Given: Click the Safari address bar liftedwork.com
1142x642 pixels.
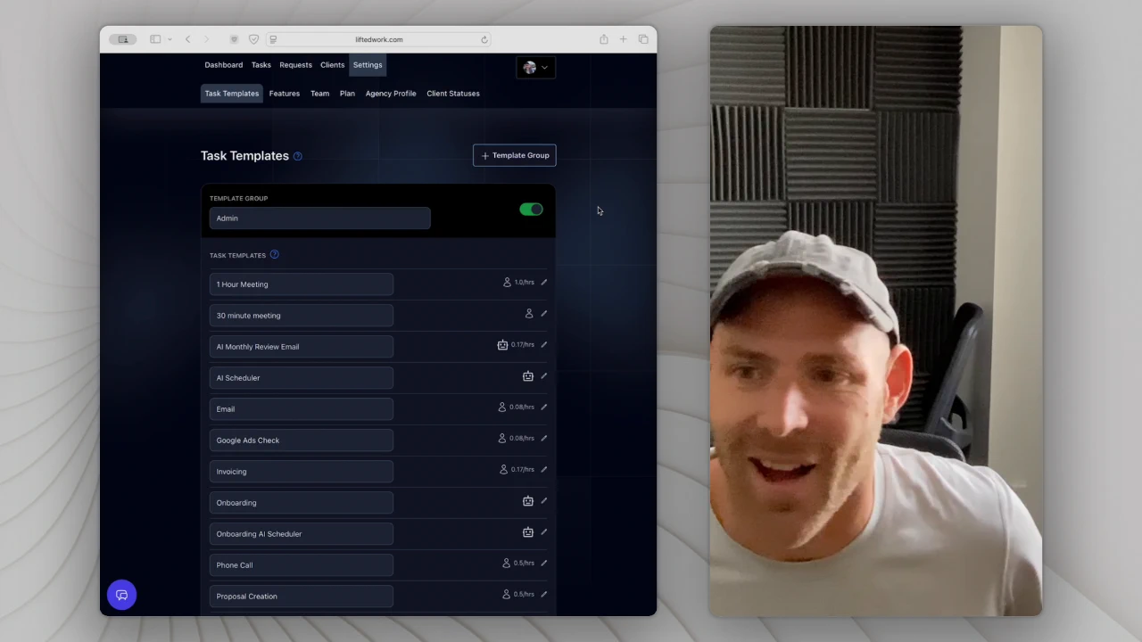Looking at the screenshot, I should click(379, 39).
